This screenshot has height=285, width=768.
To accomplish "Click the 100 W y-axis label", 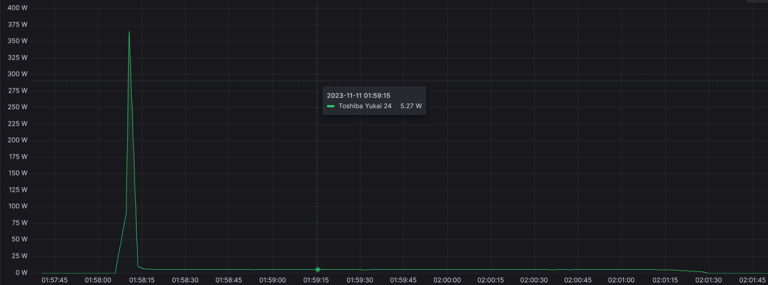I will pos(18,206).
